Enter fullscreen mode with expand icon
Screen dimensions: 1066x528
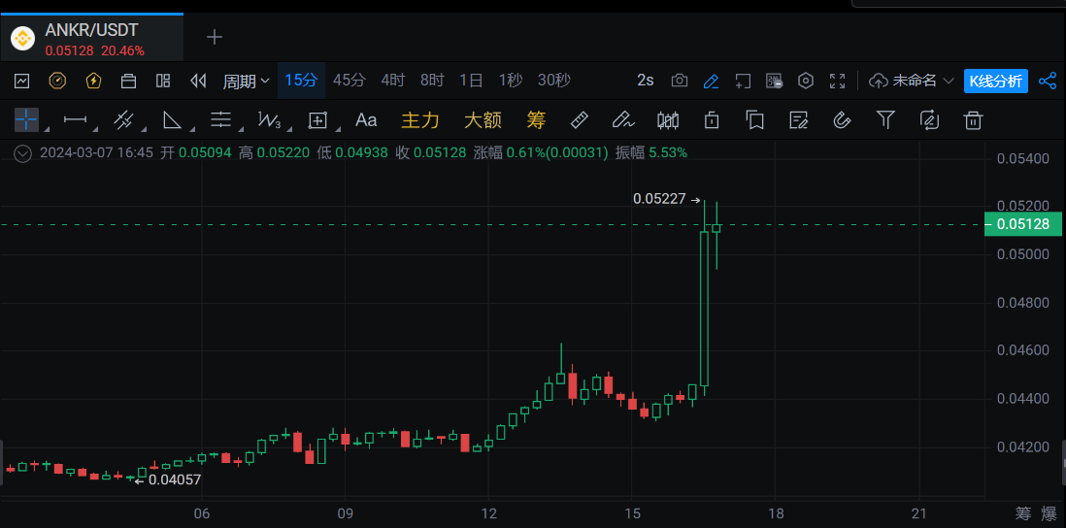838,81
